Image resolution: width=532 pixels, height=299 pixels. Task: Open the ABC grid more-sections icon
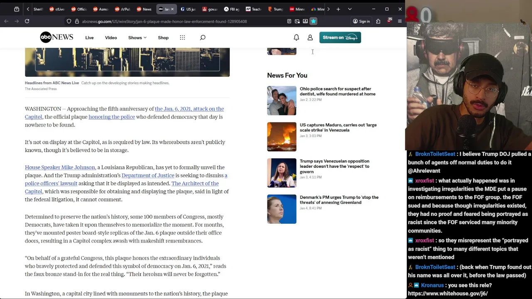pyautogui.click(x=182, y=37)
